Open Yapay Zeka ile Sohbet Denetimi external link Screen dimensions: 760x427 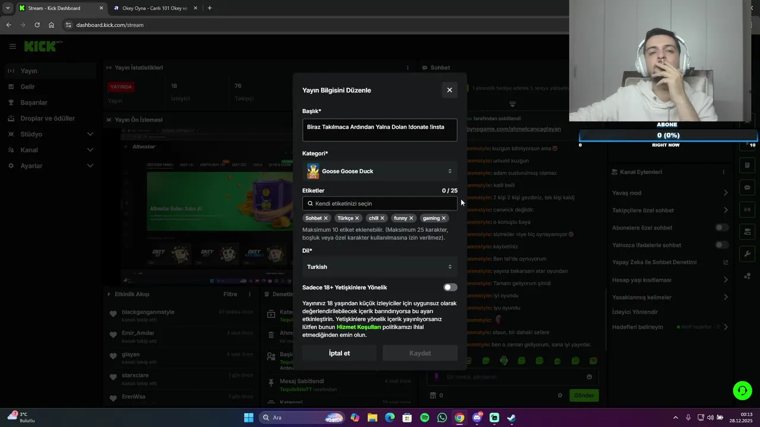(x=726, y=262)
